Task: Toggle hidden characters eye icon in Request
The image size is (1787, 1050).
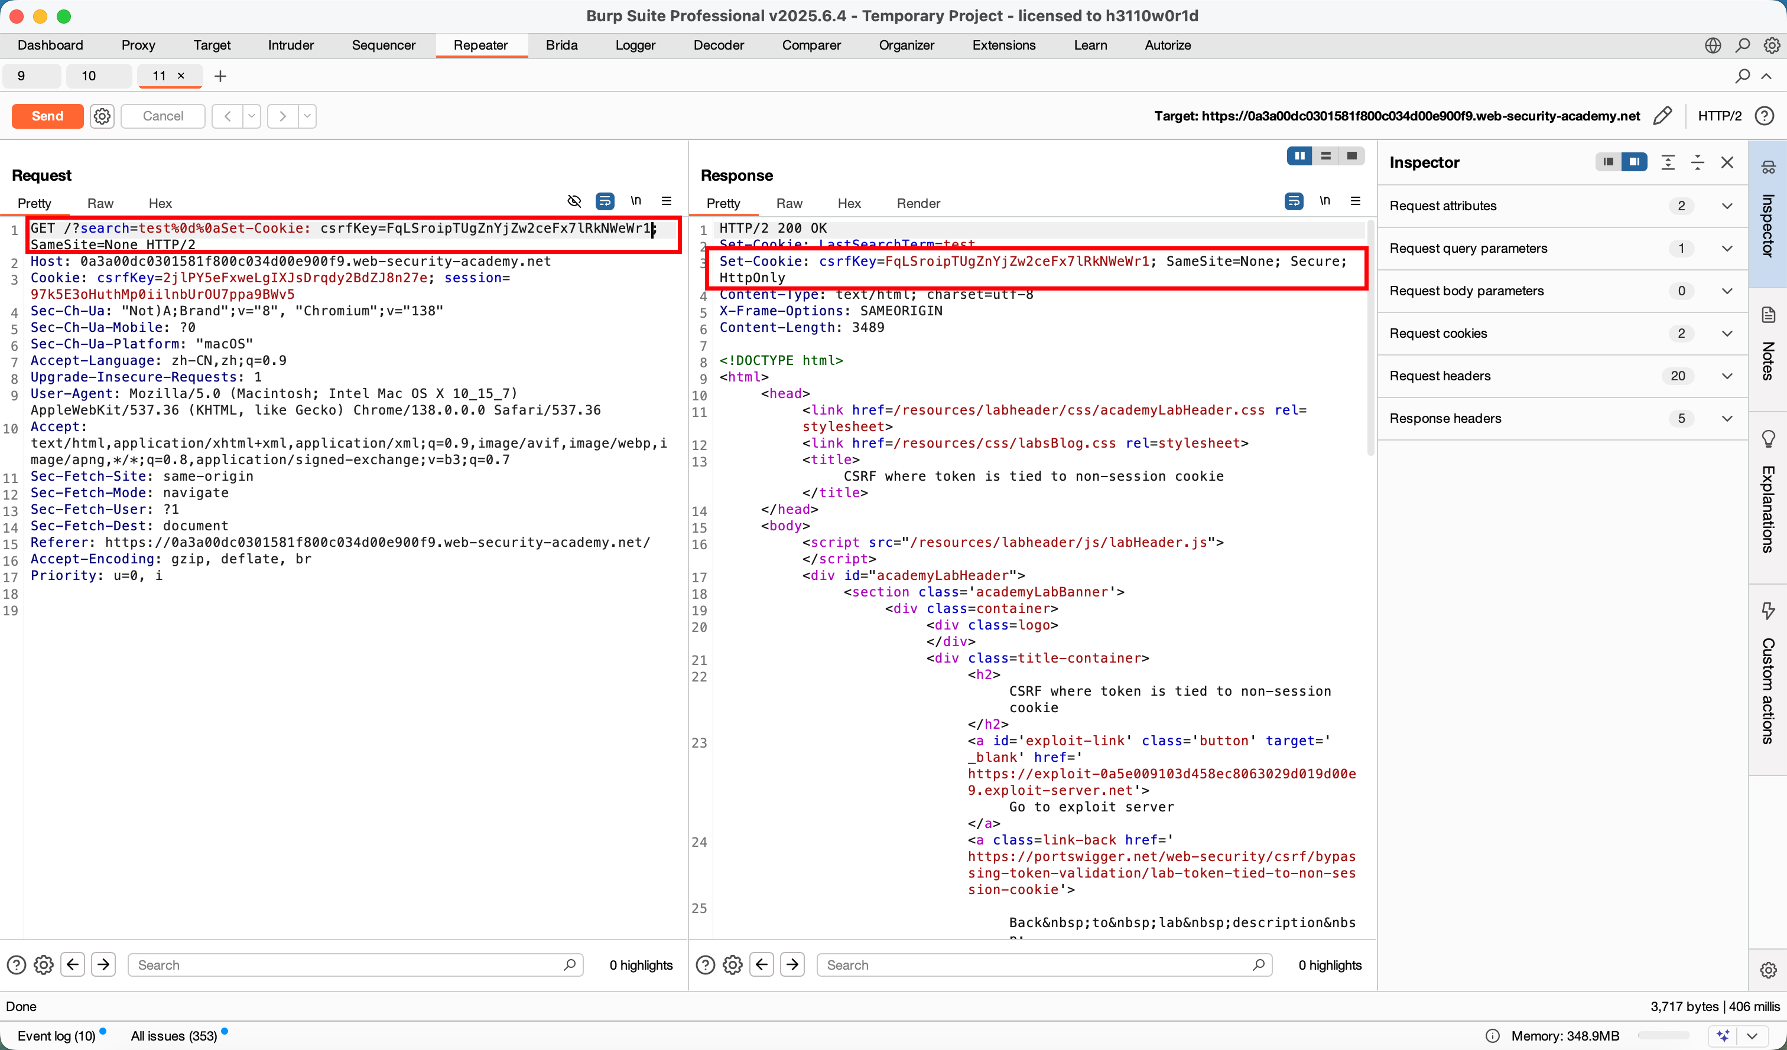Action: 574,201
